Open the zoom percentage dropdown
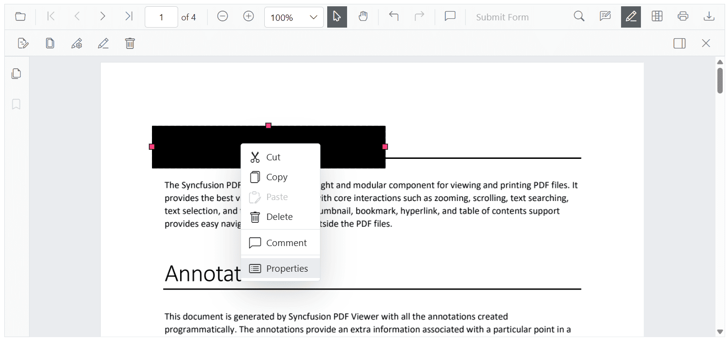728x340 pixels. [294, 17]
